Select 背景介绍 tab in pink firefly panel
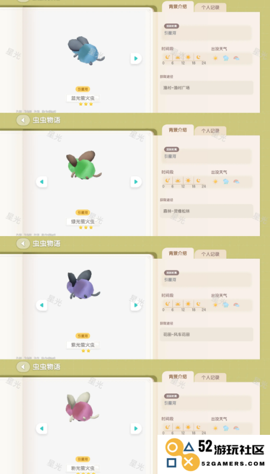 point(178,377)
